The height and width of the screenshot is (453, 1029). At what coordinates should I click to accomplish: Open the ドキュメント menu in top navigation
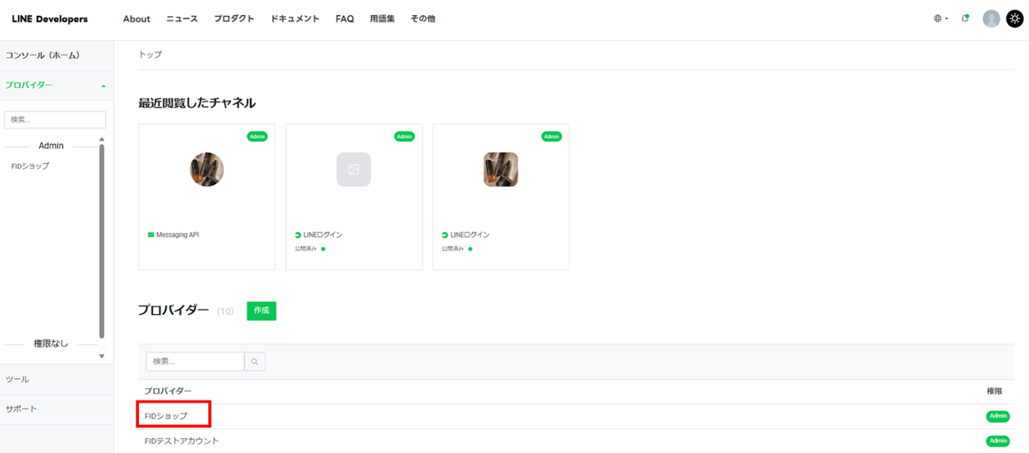[295, 19]
